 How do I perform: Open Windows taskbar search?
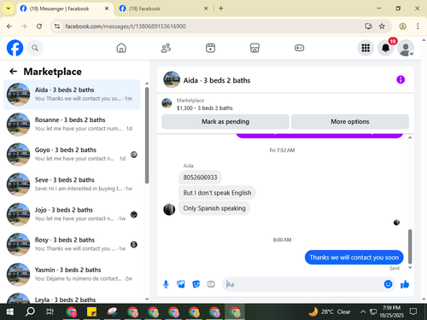click(30, 311)
